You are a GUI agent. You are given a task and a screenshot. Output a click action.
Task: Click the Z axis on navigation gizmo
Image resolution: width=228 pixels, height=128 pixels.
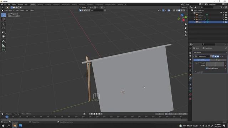[182, 15]
